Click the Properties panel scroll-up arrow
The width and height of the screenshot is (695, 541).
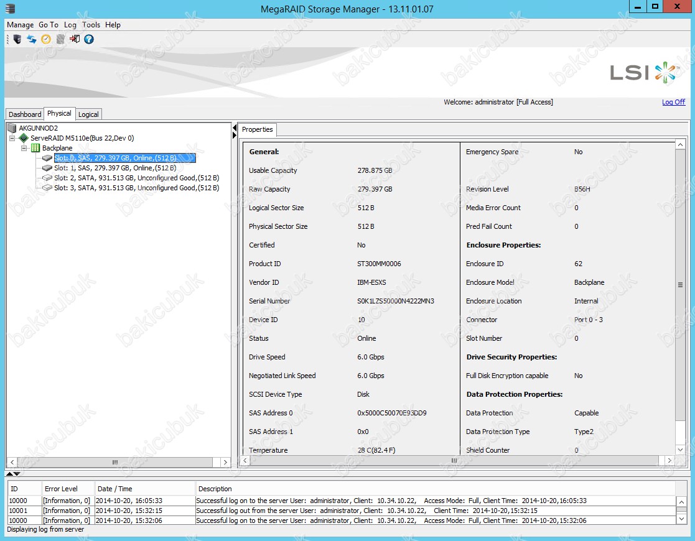coord(680,144)
